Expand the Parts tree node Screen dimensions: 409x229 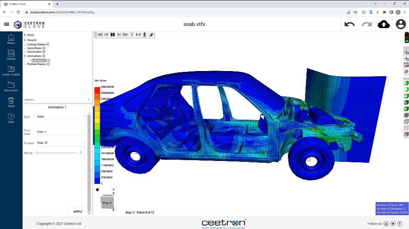pos(25,35)
